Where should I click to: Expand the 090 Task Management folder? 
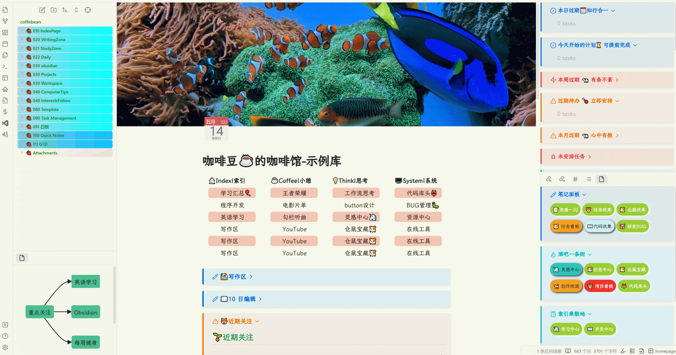22,118
